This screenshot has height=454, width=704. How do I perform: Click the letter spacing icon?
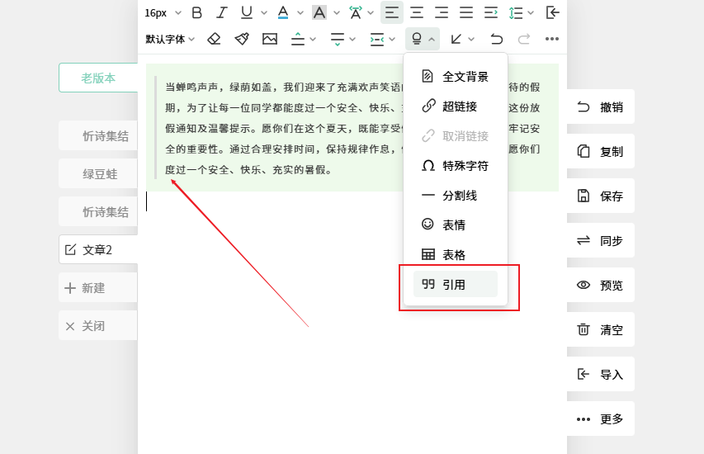356,12
